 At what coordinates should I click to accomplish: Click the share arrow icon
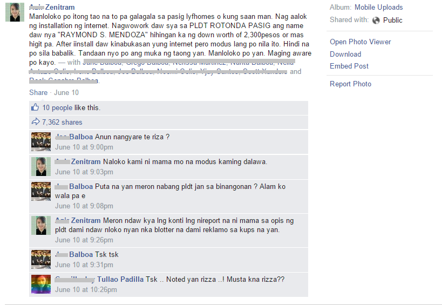click(x=36, y=122)
